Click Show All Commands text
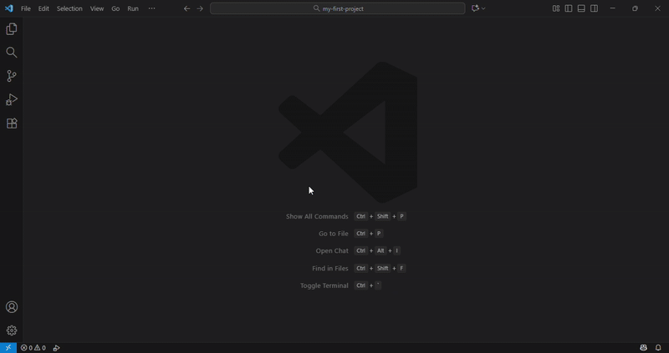Screen dimensions: 669x353 (x=317, y=216)
